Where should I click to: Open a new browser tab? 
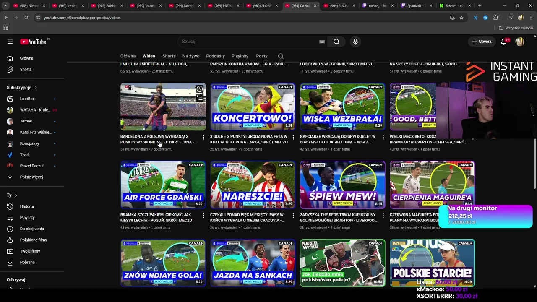480,6
